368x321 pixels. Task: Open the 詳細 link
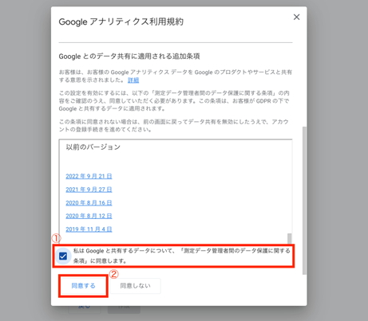coord(133,80)
